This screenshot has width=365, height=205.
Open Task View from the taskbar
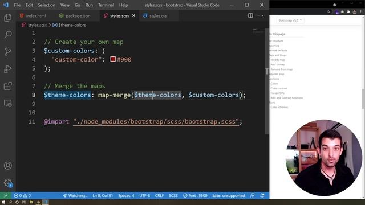click(24, 202)
